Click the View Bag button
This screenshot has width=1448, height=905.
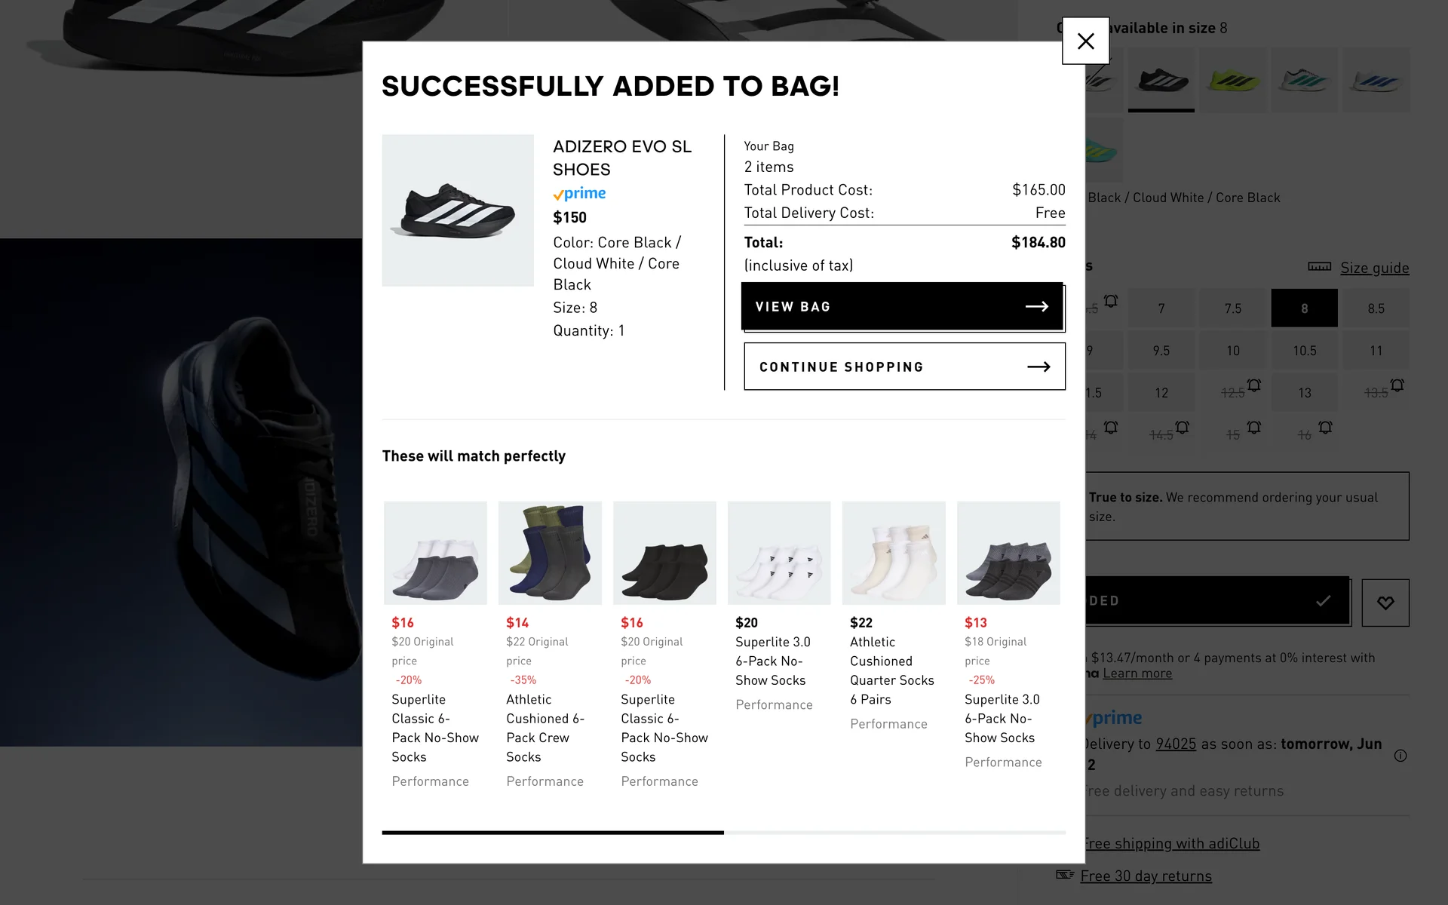point(902,306)
